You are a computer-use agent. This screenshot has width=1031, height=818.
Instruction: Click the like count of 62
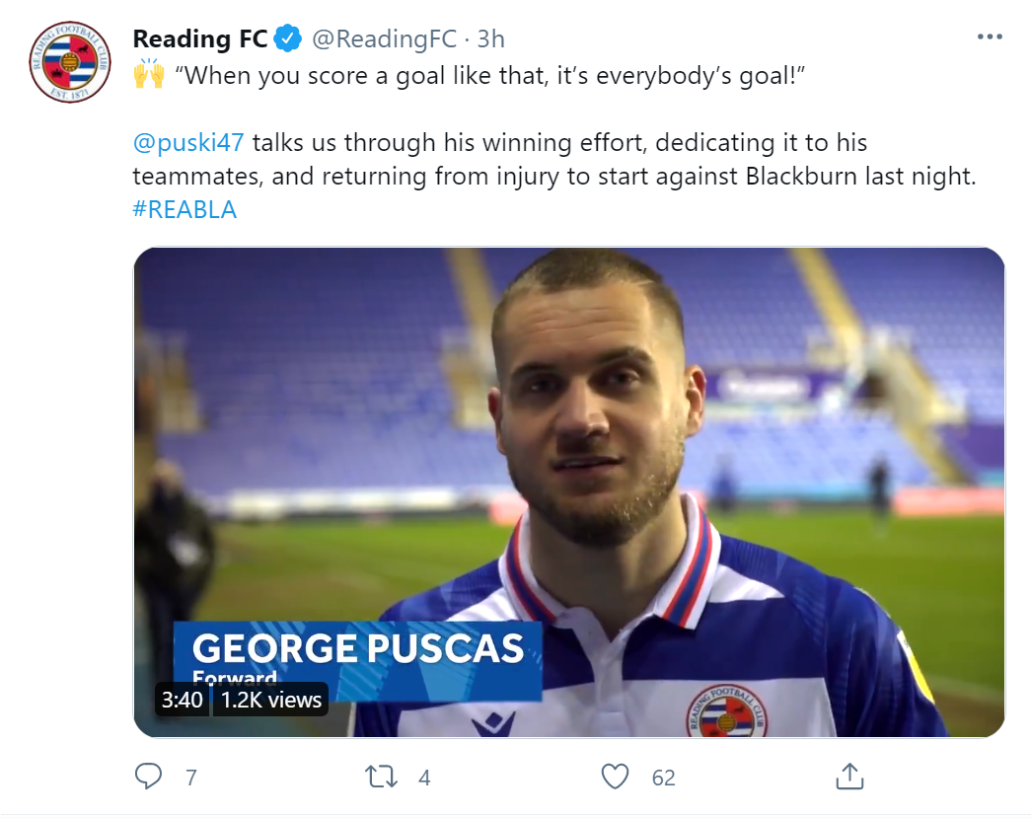pyautogui.click(x=664, y=778)
